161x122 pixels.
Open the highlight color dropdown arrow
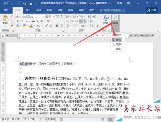pos(28,26)
